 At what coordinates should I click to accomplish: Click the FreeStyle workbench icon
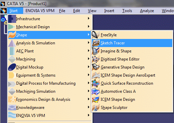point(96,35)
